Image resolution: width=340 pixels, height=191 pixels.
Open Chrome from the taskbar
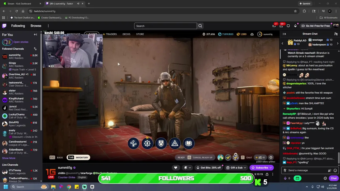click(69, 187)
